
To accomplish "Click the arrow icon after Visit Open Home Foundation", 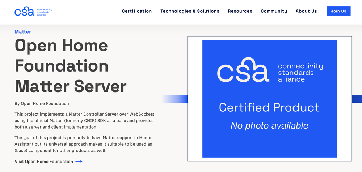I will pos(79,162).
